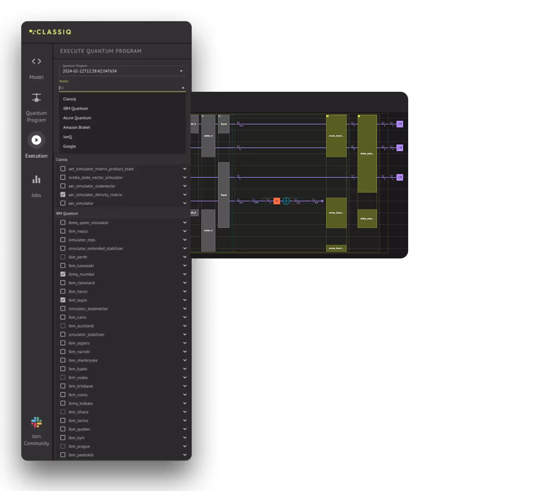The image size is (539, 491).
Task: Expand ibm_quebec details chevron
Action: click(185, 429)
